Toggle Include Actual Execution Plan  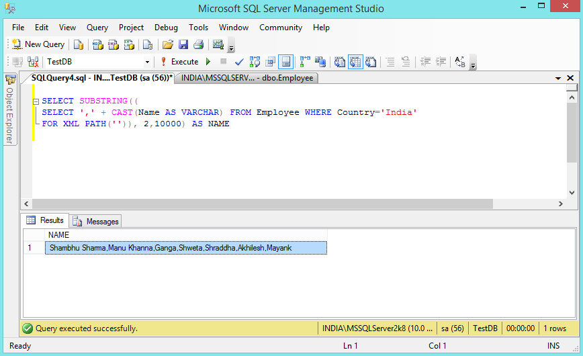(x=305, y=62)
